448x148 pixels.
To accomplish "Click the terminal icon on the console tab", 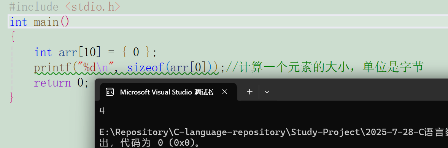I will [x=110, y=92].
